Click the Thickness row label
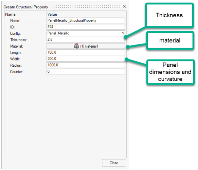 click(x=19, y=40)
